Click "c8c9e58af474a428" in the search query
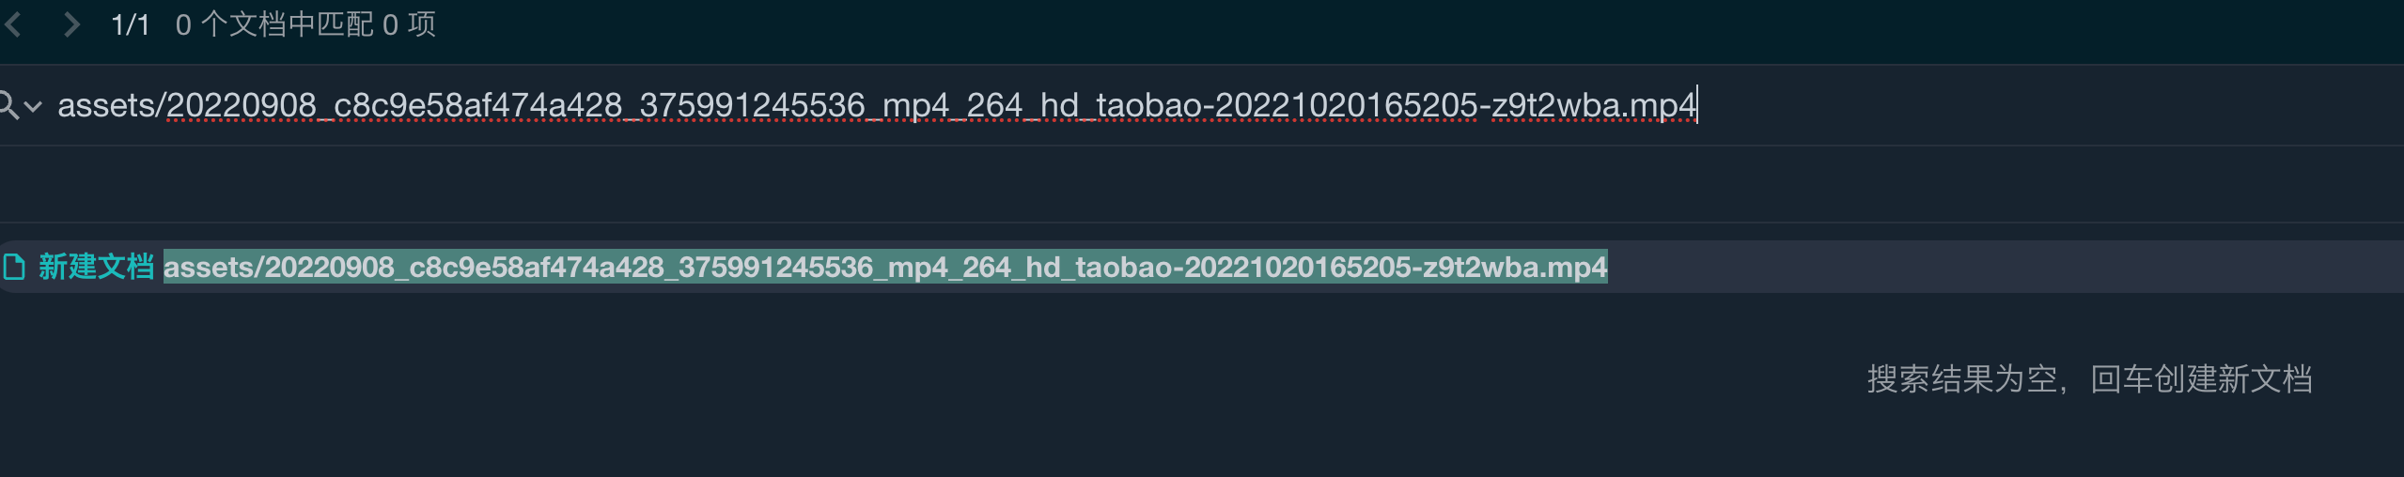2404x477 pixels. [x=477, y=106]
